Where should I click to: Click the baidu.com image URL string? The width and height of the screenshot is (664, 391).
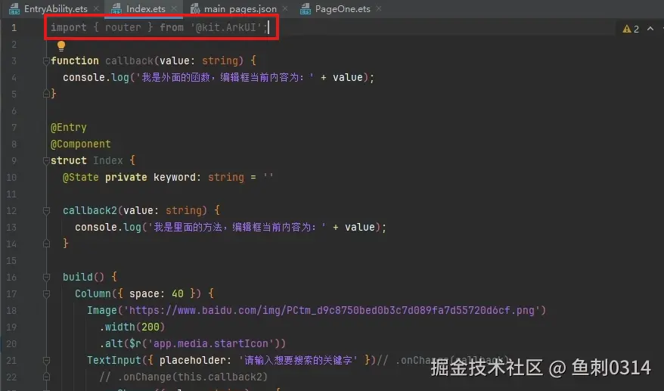coord(331,311)
